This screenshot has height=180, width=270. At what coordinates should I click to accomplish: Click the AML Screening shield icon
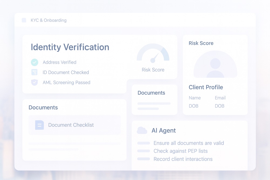click(34, 83)
